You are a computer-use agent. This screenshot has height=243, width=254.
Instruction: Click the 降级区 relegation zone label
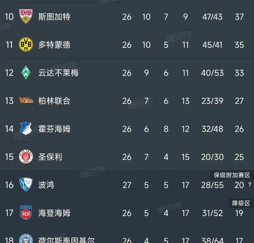(x=241, y=203)
